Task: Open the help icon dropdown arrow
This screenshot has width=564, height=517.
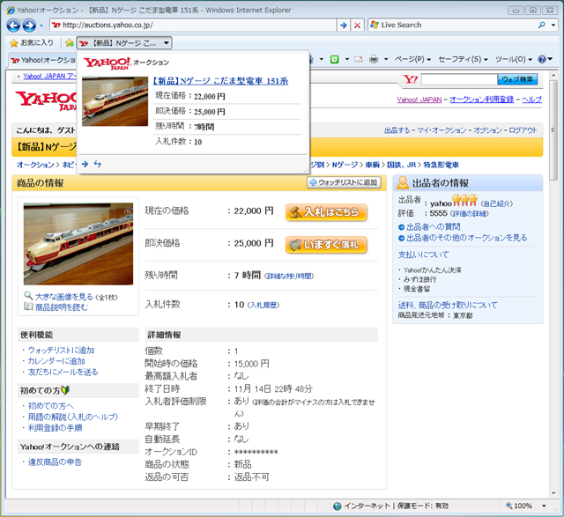Action: (550, 59)
